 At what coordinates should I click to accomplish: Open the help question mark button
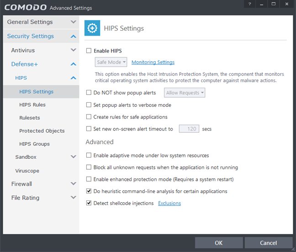pos(250,4)
